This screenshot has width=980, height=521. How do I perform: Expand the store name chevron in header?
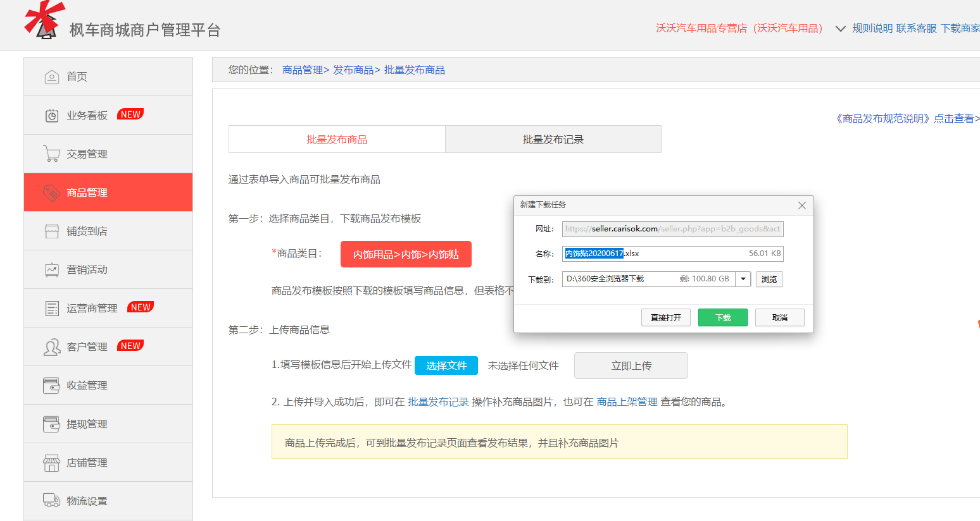click(x=840, y=29)
